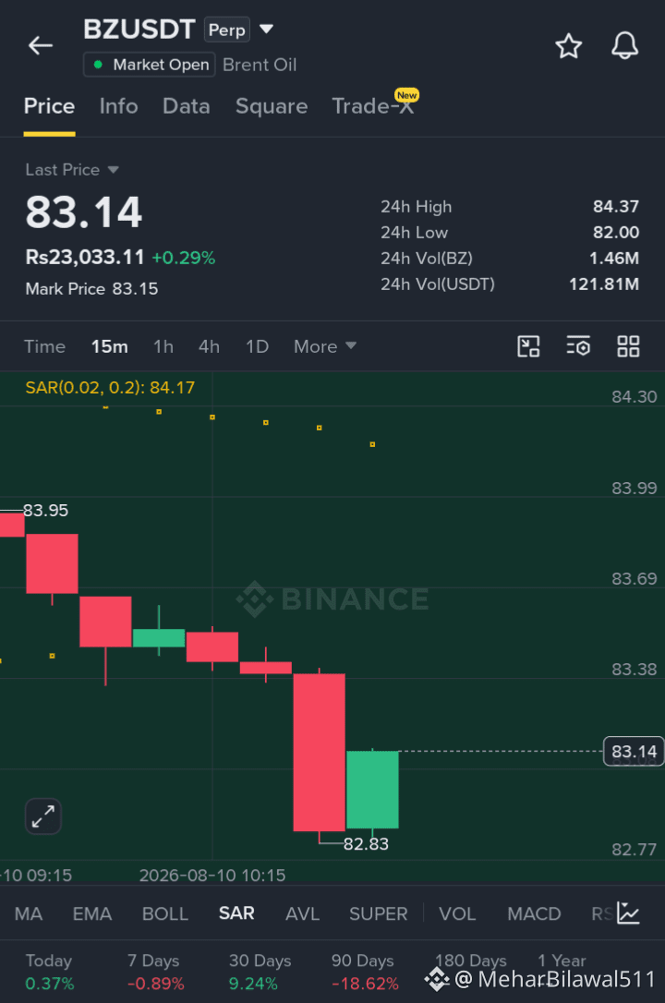665x1003 pixels.
Task: Tap the 2026-08-10 10:15 time label
Action: pyautogui.click(x=212, y=875)
